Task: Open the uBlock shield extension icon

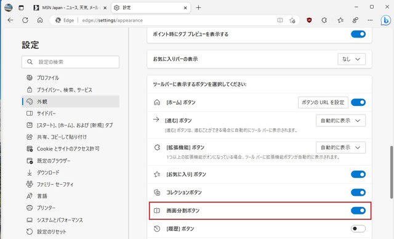Action: coord(309,20)
